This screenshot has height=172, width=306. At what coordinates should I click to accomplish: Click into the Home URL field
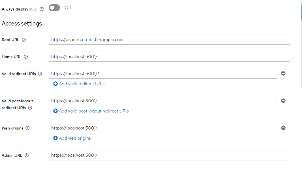tap(169, 57)
